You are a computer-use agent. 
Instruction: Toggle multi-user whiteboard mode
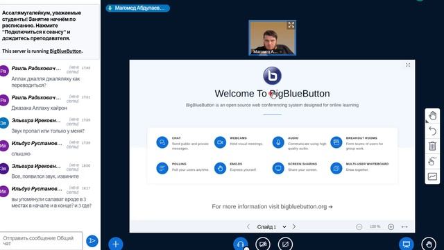point(432,161)
